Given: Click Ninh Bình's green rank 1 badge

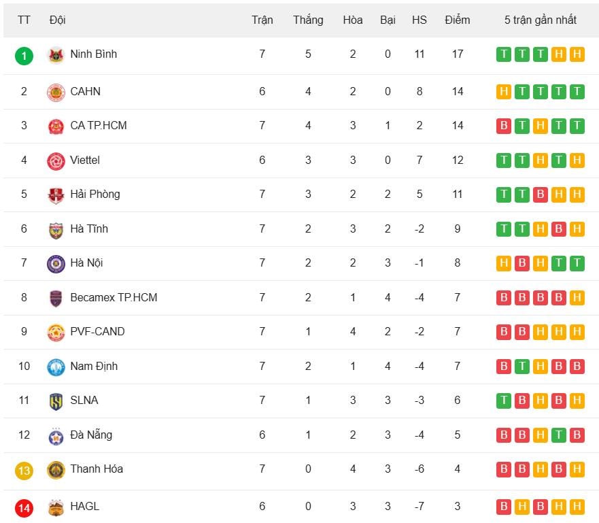Looking at the screenshot, I should coord(24,56).
